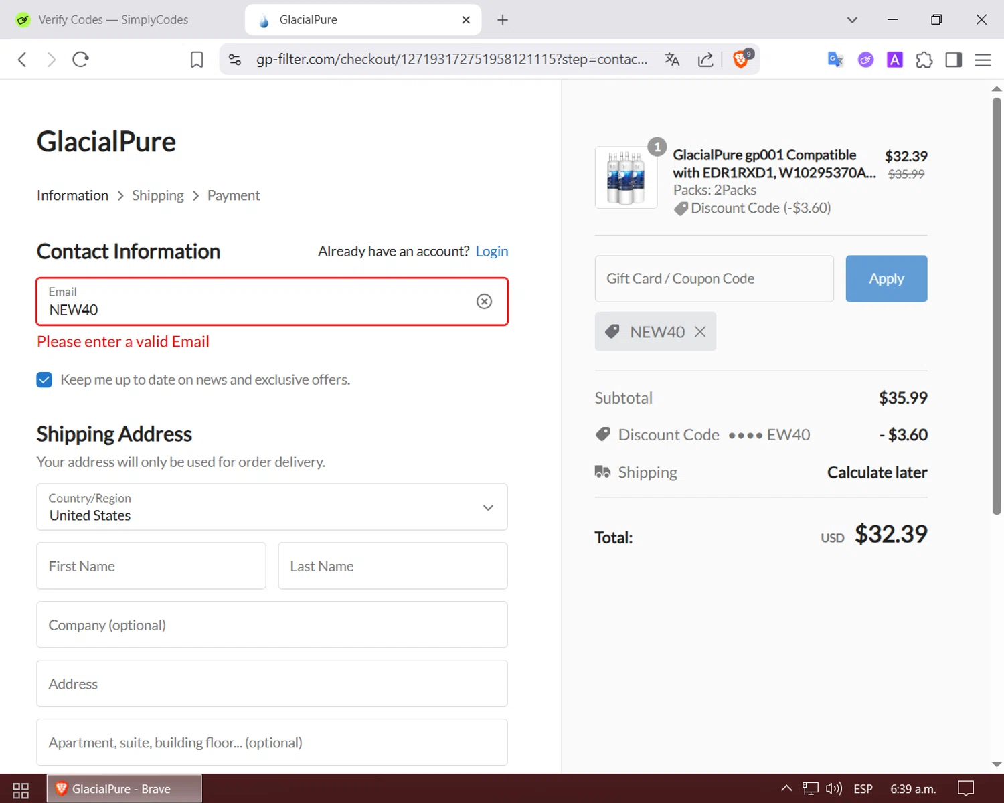The height and width of the screenshot is (803, 1004).
Task: Click the address bar URL
Action: (x=452, y=60)
